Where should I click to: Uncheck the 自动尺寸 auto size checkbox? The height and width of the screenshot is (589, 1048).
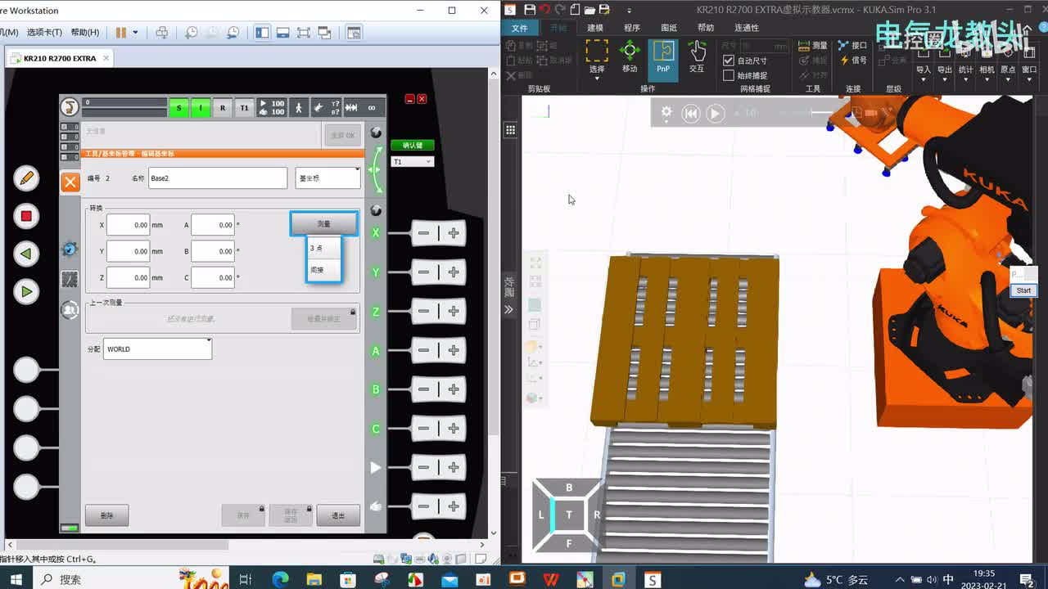click(729, 61)
